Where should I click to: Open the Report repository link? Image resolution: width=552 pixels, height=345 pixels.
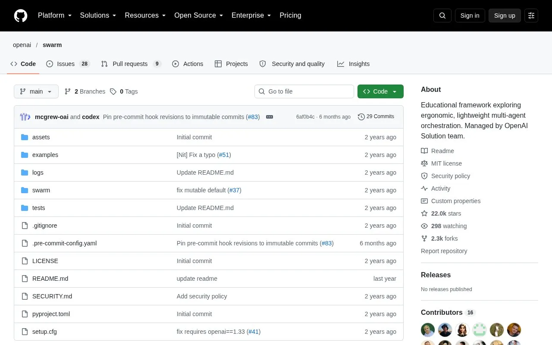pyautogui.click(x=444, y=251)
